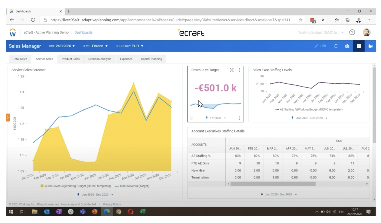Image resolution: width=381 pixels, height=223 pixels.
Task: Toggle 4000 Revenue Working Budget legend series
Action: tap(76, 186)
